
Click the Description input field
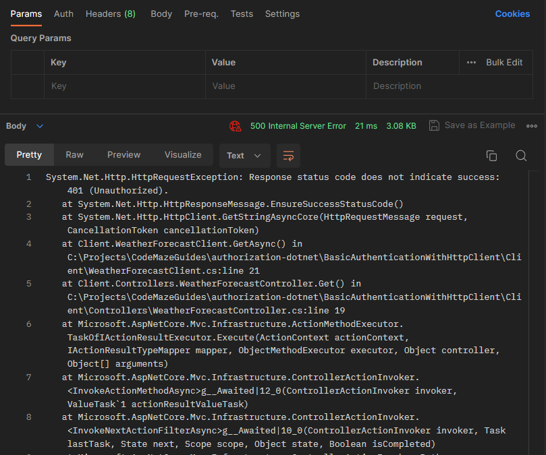(412, 86)
